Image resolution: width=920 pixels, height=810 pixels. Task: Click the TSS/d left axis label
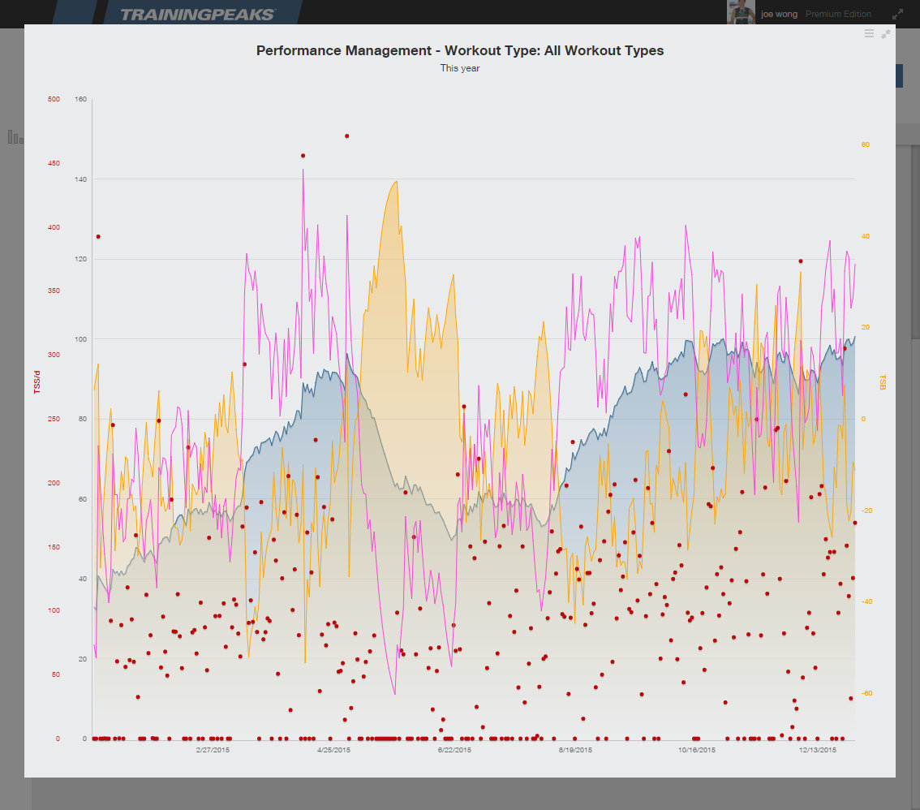[37, 382]
